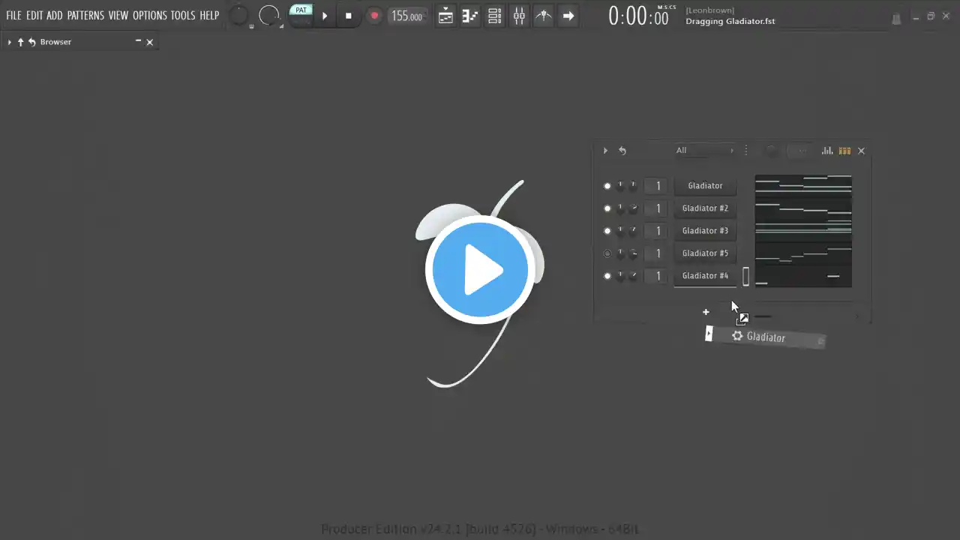Click the 155.000 tempo field
Viewport: 960px width, 540px height.
pos(406,16)
